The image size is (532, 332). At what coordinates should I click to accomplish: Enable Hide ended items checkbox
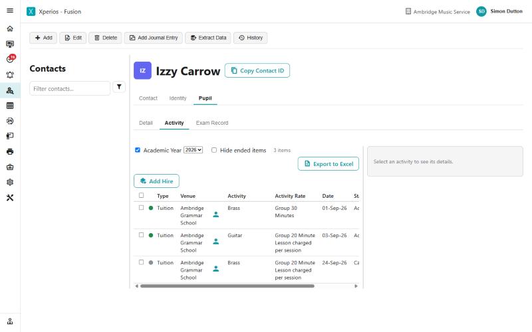coord(214,150)
